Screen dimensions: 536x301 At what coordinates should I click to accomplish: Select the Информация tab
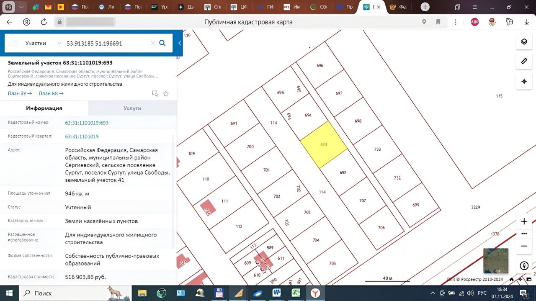pyautogui.click(x=44, y=108)
